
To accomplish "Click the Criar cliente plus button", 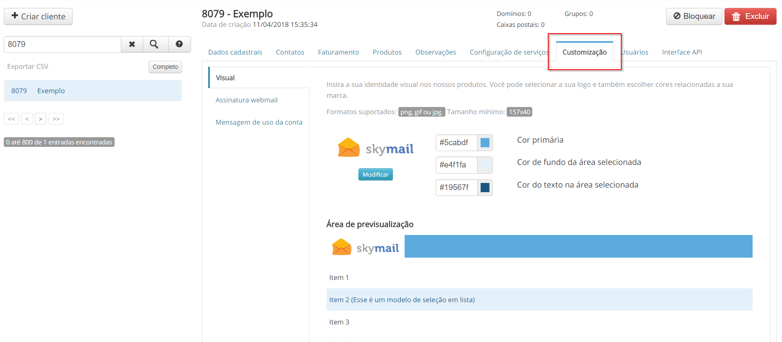I will (x=38, y=16).
